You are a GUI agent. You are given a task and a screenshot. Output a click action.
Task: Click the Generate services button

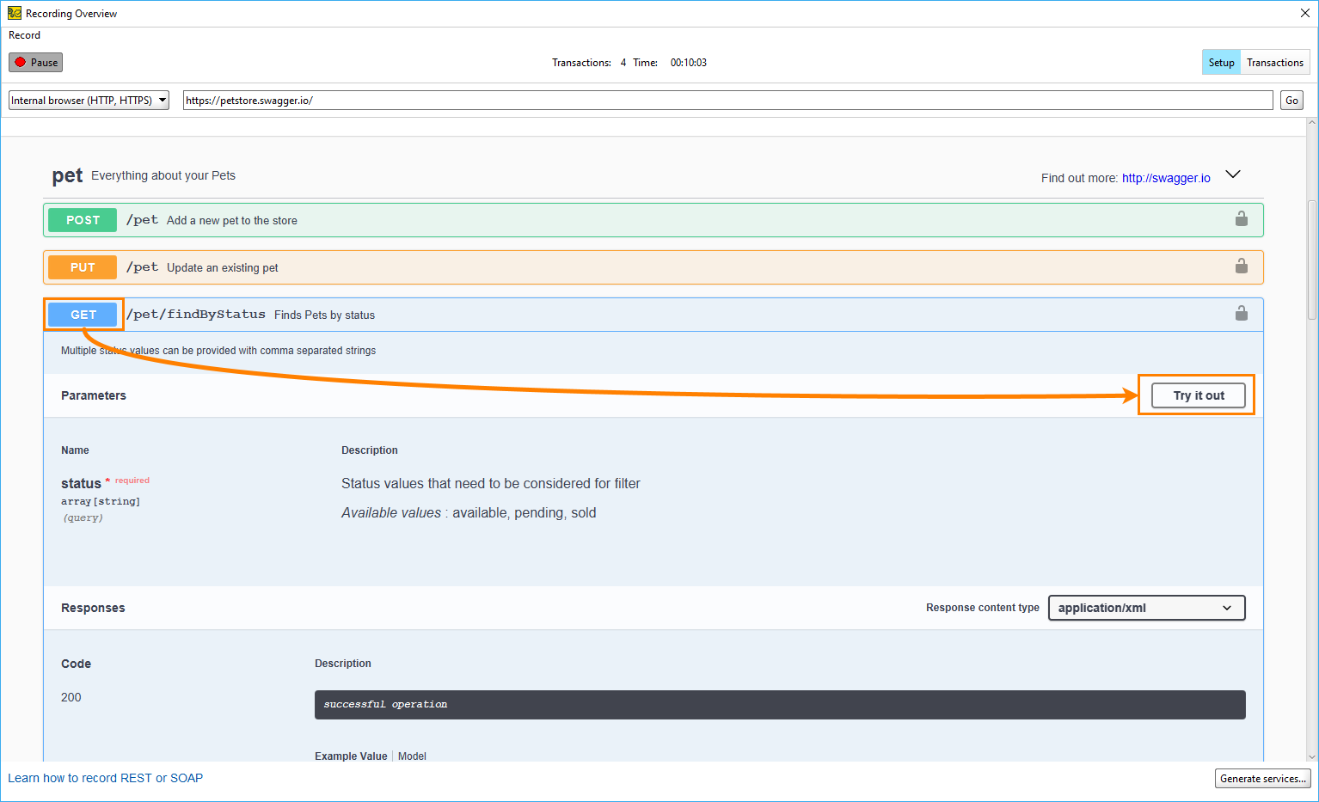[x=1262, y=778]
